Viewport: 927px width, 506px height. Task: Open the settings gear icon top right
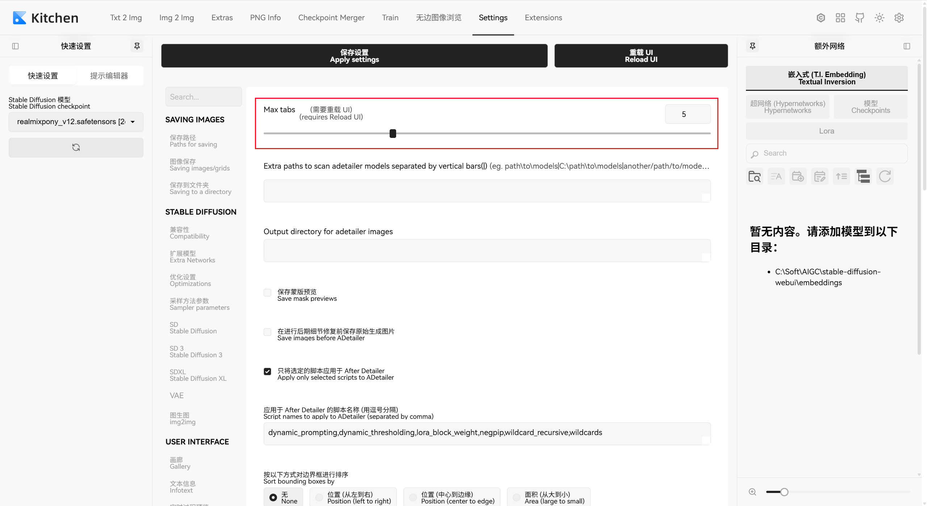coord(899,17)
